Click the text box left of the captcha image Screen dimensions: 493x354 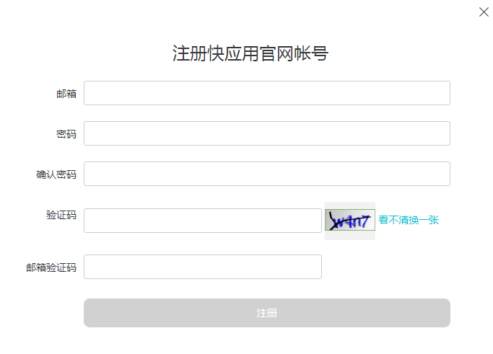[203, 221]
